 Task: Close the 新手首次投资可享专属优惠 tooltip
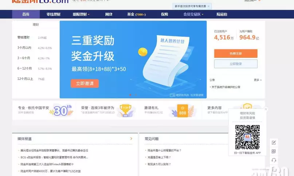tap(208, 6)
